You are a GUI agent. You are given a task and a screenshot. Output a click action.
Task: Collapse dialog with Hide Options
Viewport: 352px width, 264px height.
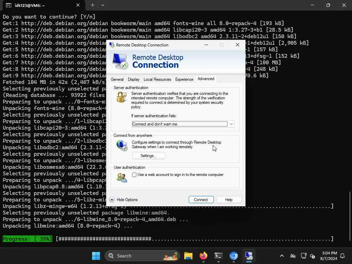[x=123, y=200]
